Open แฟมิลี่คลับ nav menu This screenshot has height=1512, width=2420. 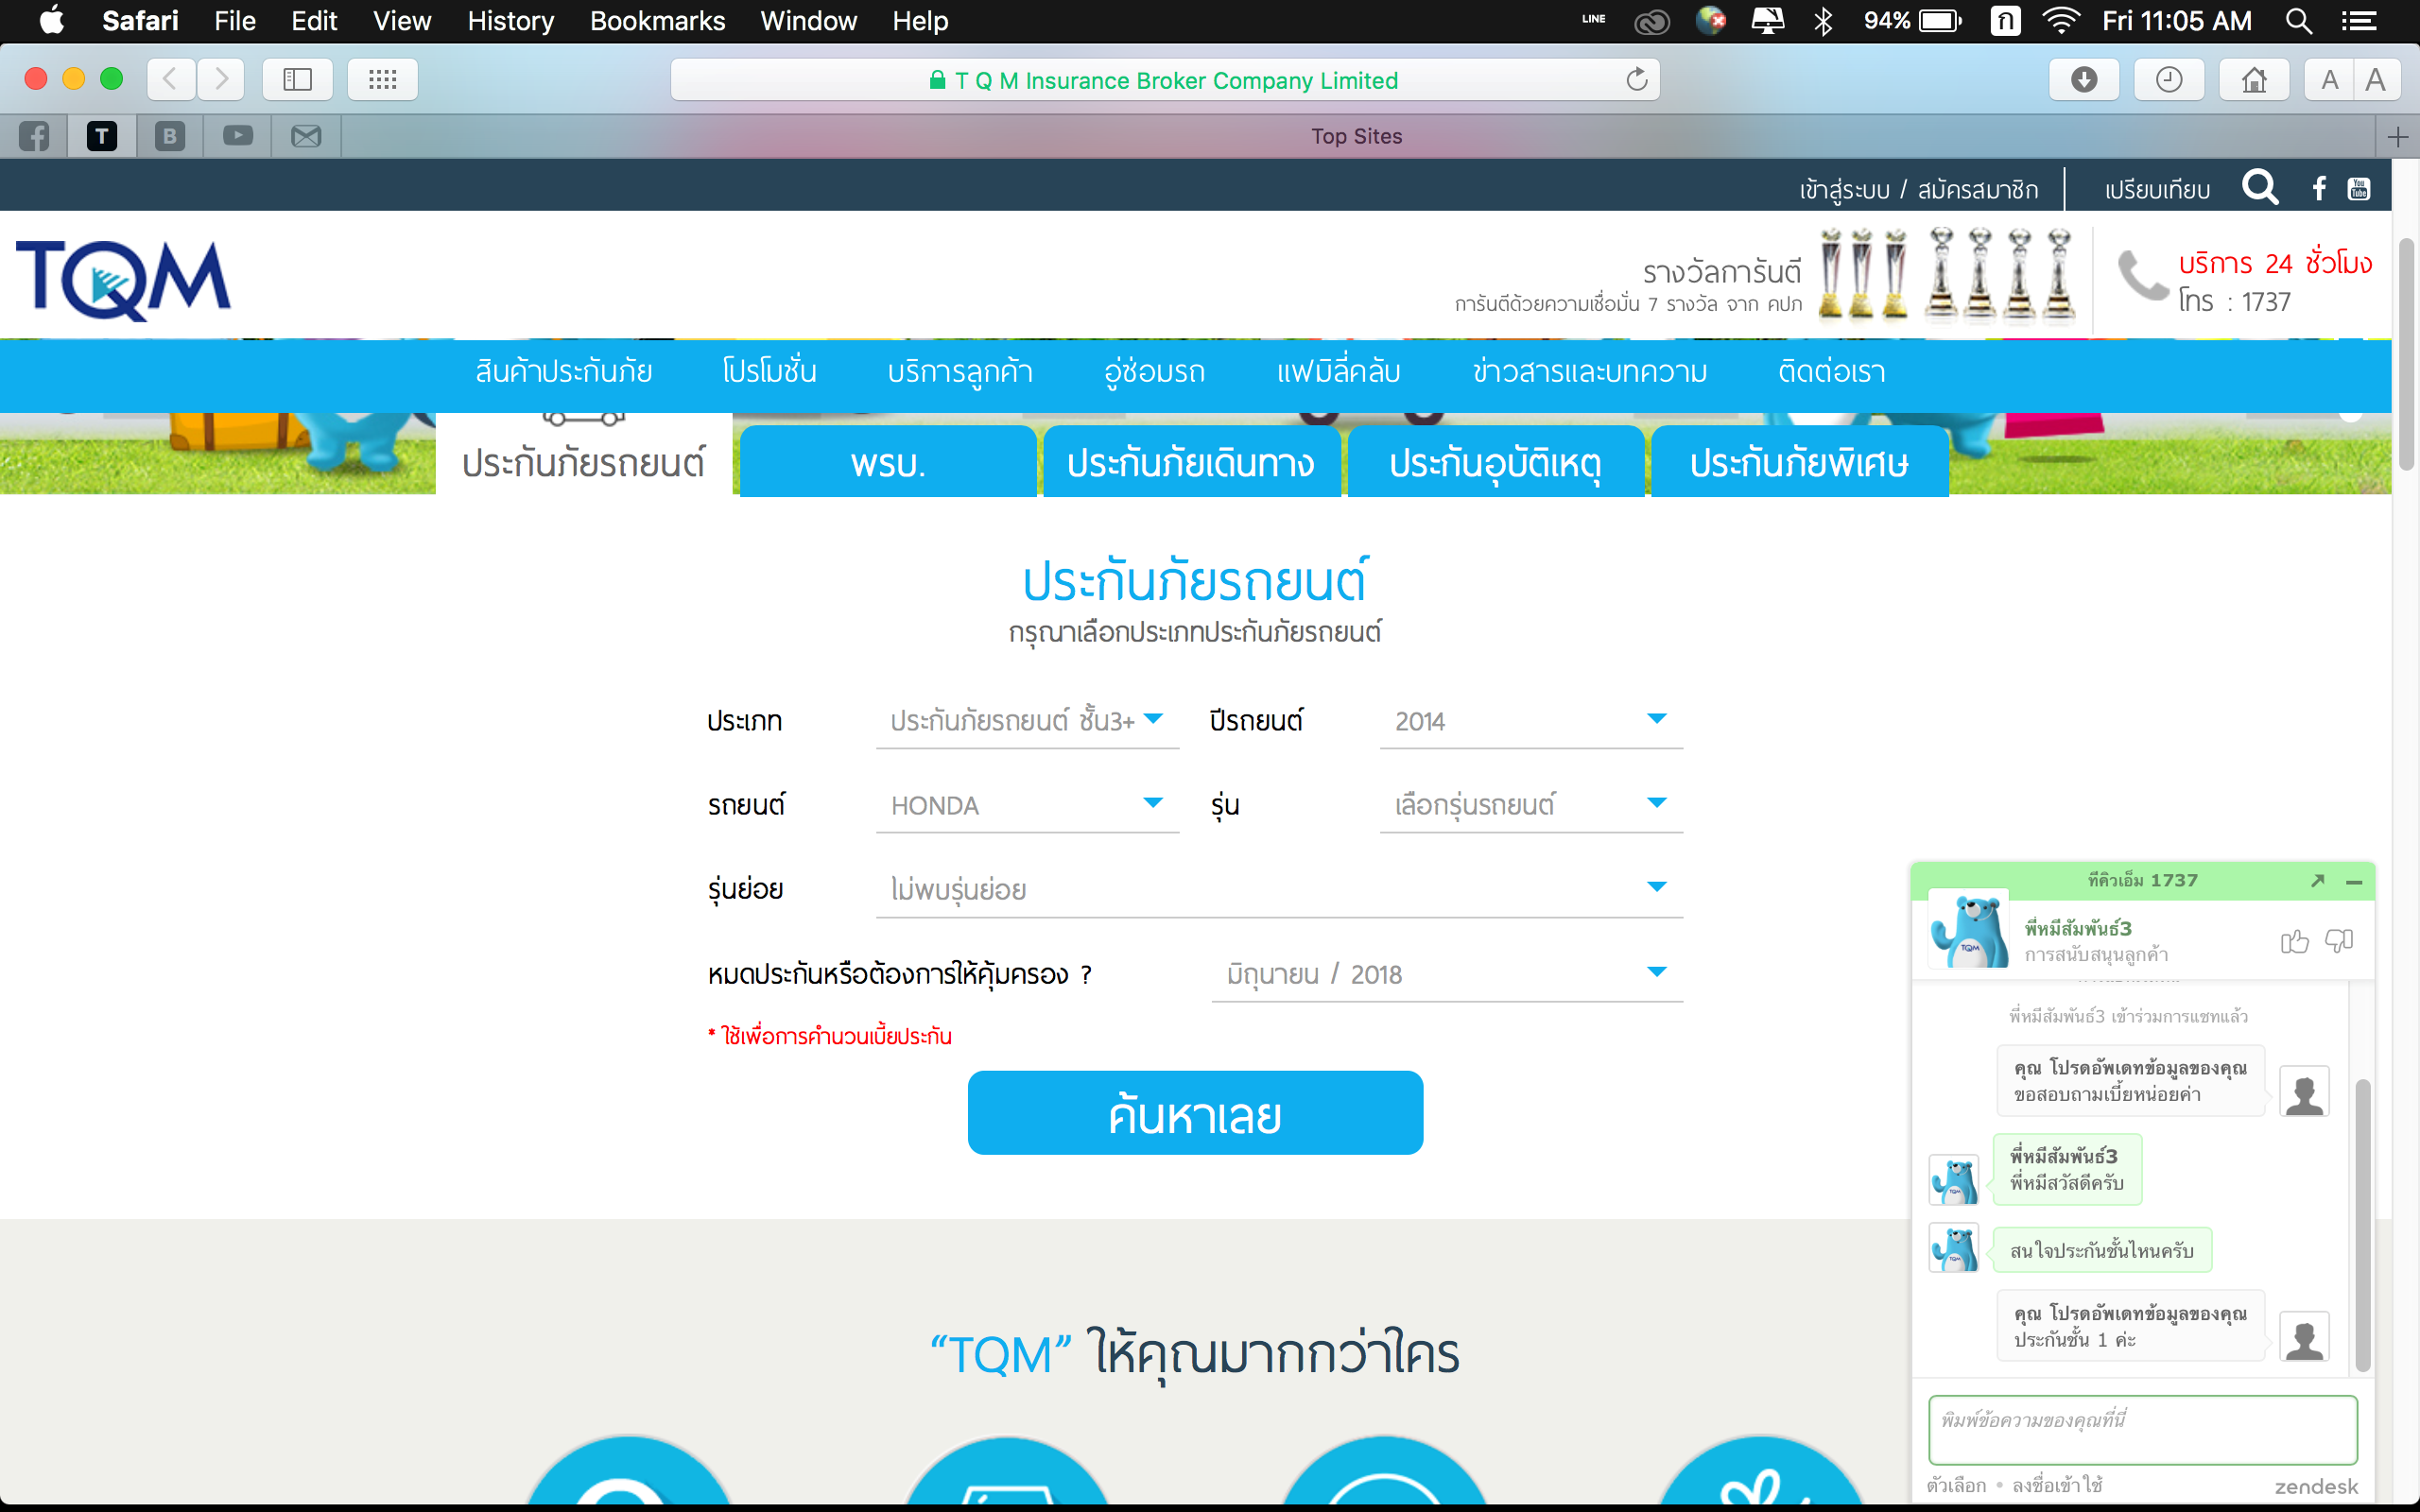[1339, 372]
